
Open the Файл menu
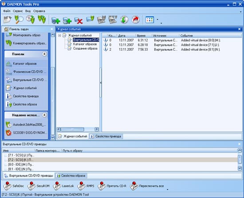[x=7, y=11]
